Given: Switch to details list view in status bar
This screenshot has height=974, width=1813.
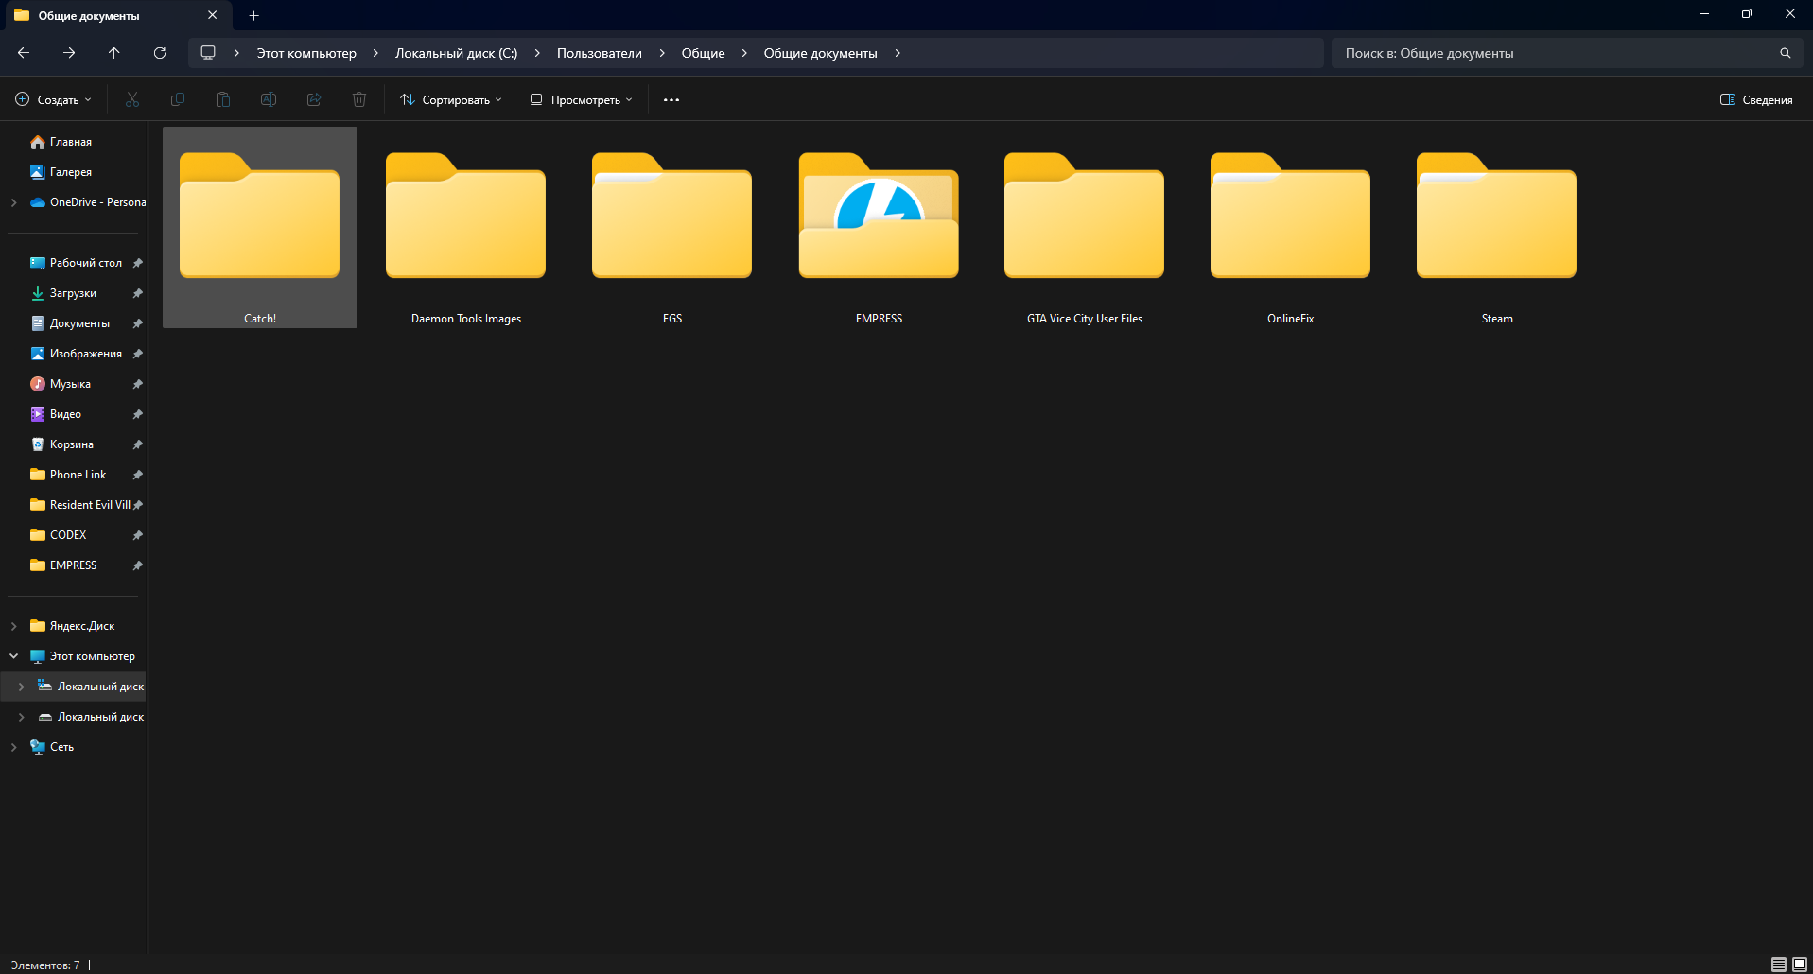Looking at the screenshot, I should click(x=1778, y=965).
